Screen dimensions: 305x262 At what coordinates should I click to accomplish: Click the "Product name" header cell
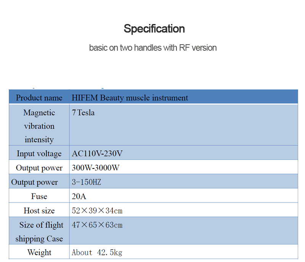pyautogui.click(x=39, y=98)
